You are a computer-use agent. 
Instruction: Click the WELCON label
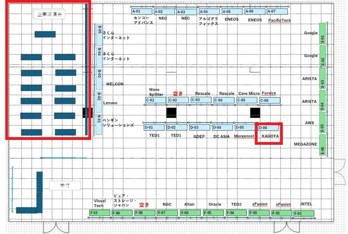click(x=115, y=84)
